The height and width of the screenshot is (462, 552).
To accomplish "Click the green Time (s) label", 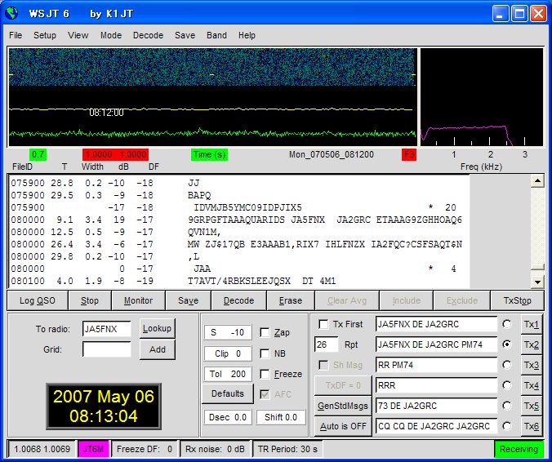I will (210, 154).
